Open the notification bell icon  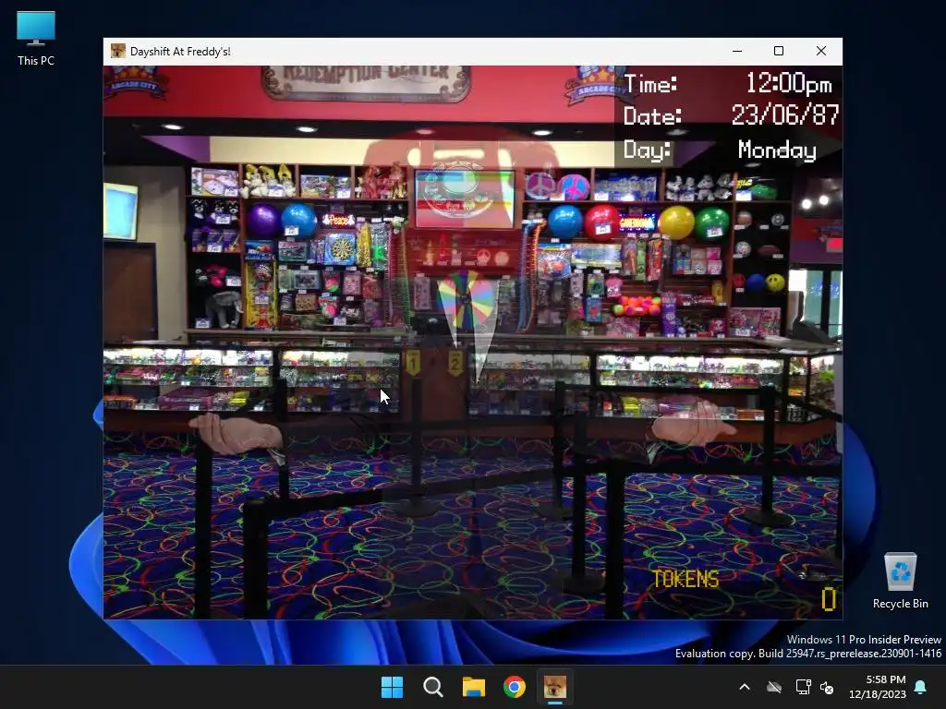tap(921, 687)
